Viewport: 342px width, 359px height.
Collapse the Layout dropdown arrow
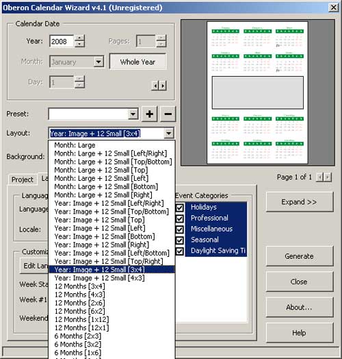click(169, 133)
